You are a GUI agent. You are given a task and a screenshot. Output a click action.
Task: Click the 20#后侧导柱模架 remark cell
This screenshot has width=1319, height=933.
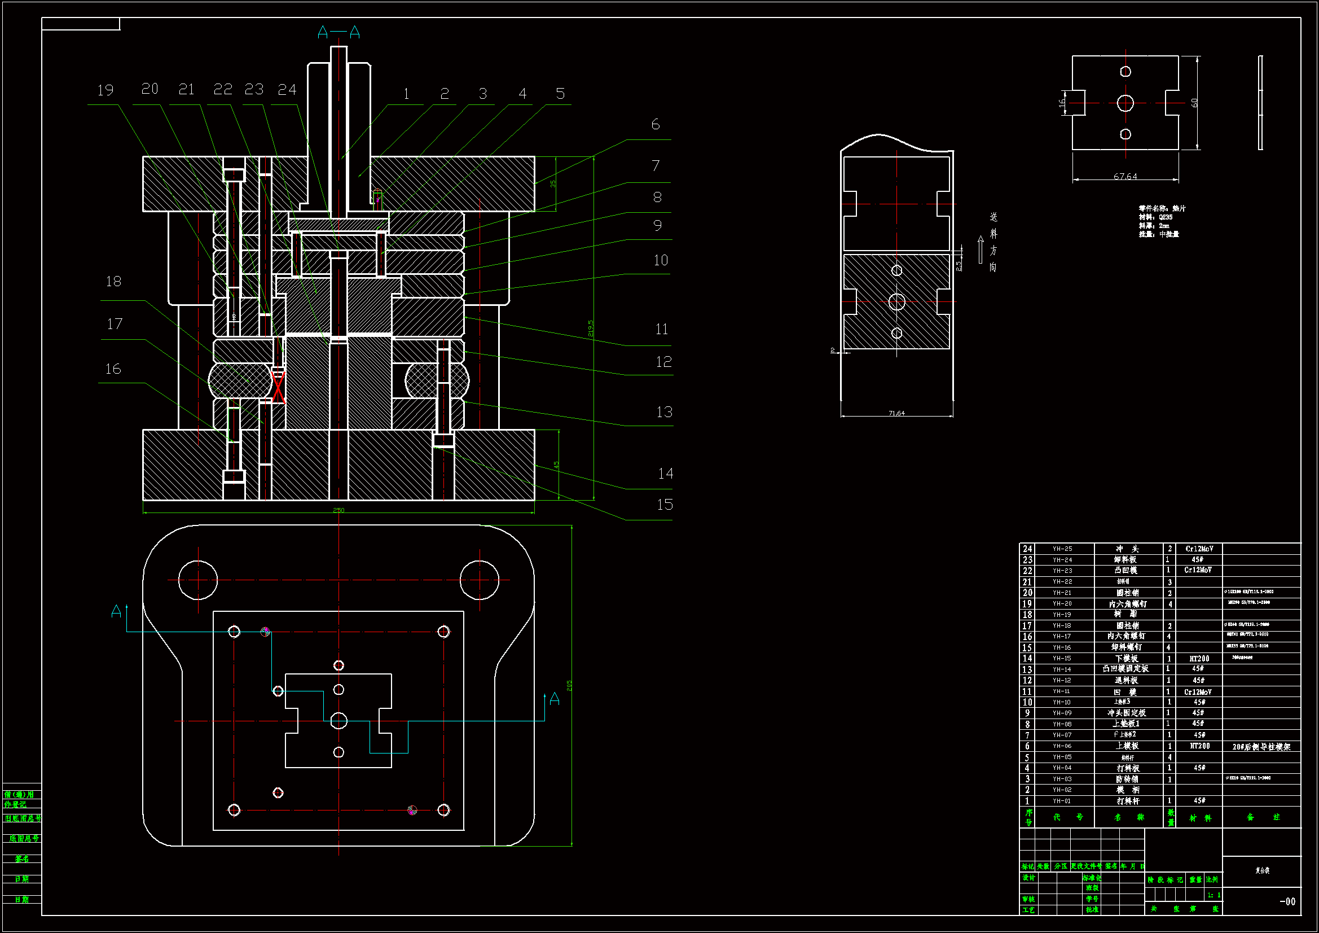(1261, 747)
